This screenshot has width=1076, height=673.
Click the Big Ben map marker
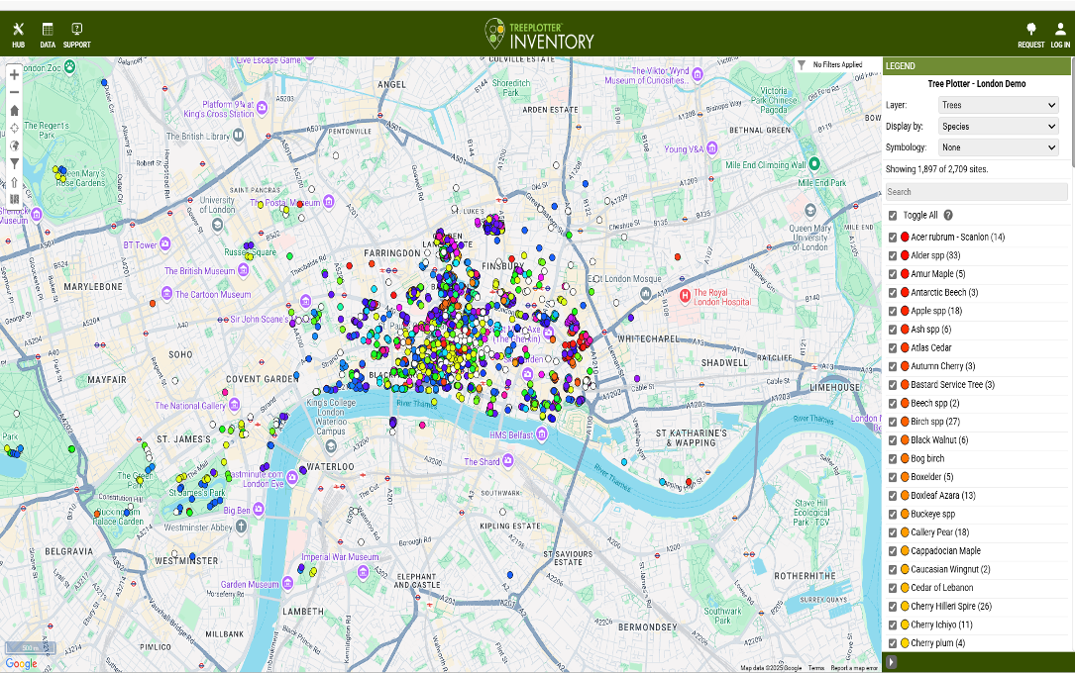coord(258,510)
